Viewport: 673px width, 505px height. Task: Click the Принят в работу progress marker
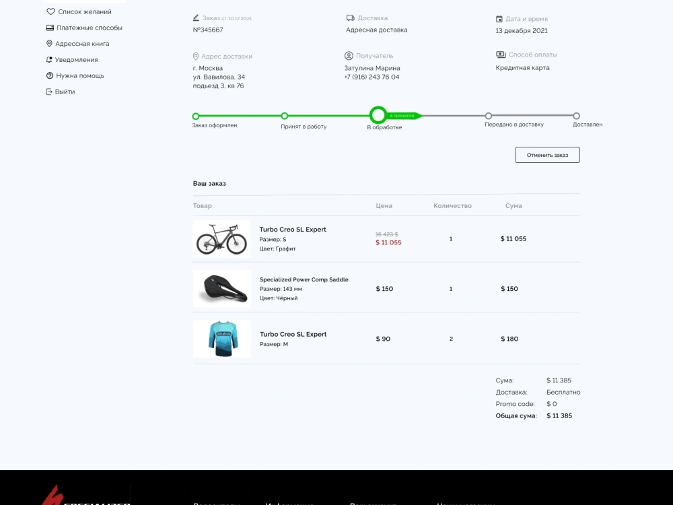pos(284,116)
